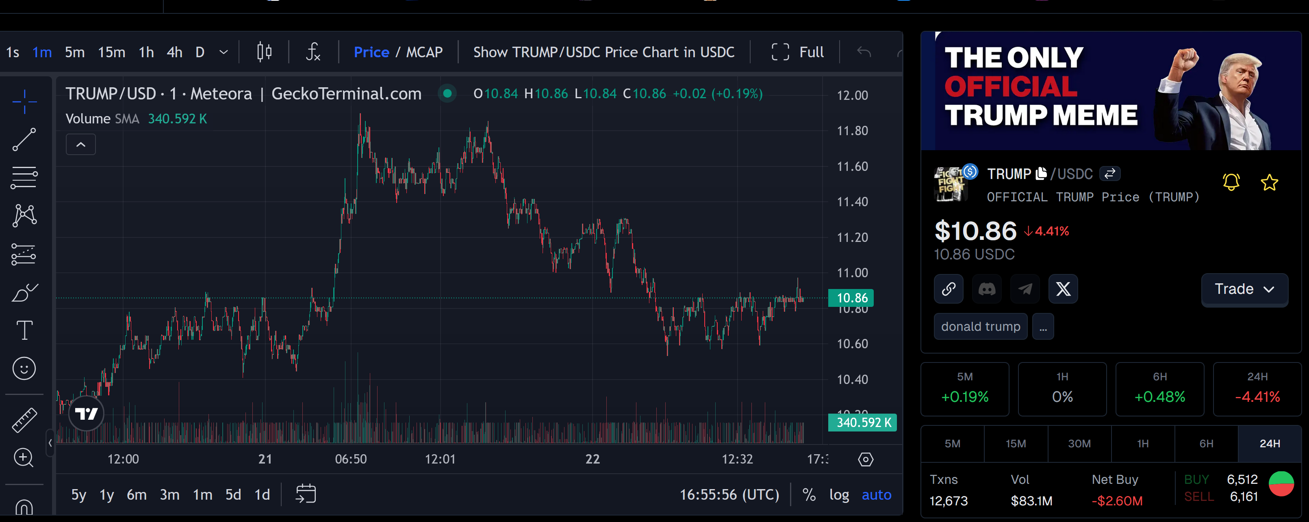
Task: Switch stats to the 5M tab
Action: (952, 443)
